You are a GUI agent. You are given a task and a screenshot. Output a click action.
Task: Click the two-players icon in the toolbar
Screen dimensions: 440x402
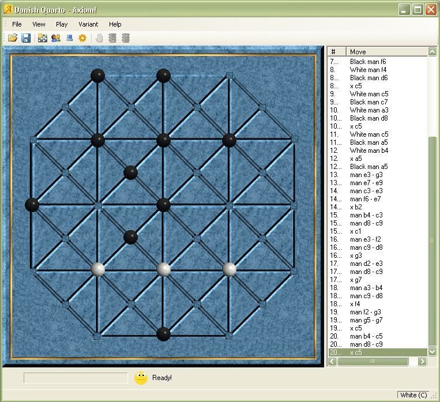56,38
